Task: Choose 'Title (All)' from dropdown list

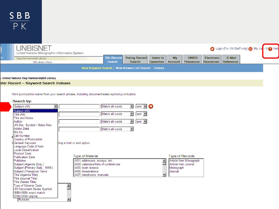Action: [35, 115]
